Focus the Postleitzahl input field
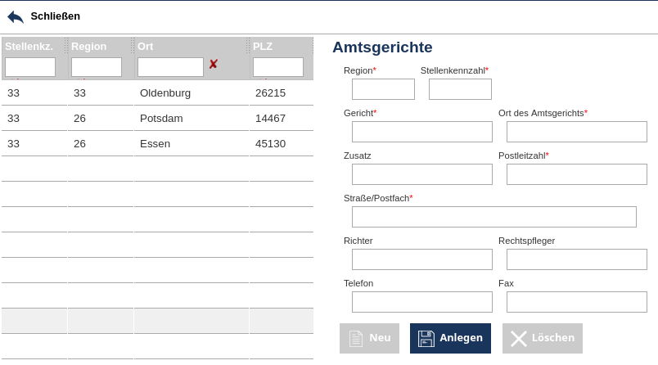The height and width of the screenshot is (365, 658). [577, 174]
